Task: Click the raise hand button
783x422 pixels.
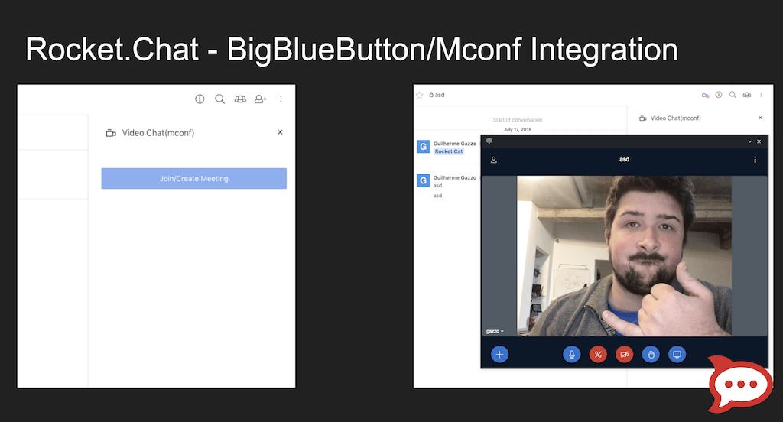Action: pyautogui.click(x=651, y=355)
